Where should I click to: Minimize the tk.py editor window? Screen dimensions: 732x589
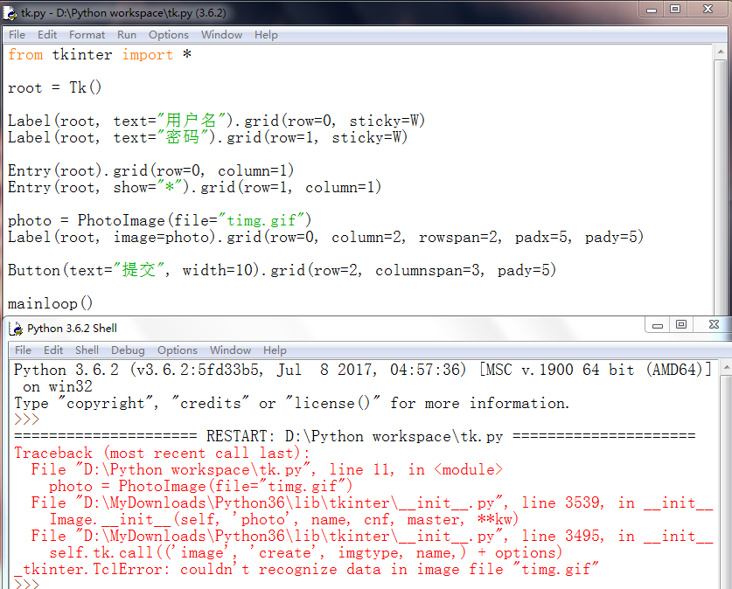pos(650,10)
